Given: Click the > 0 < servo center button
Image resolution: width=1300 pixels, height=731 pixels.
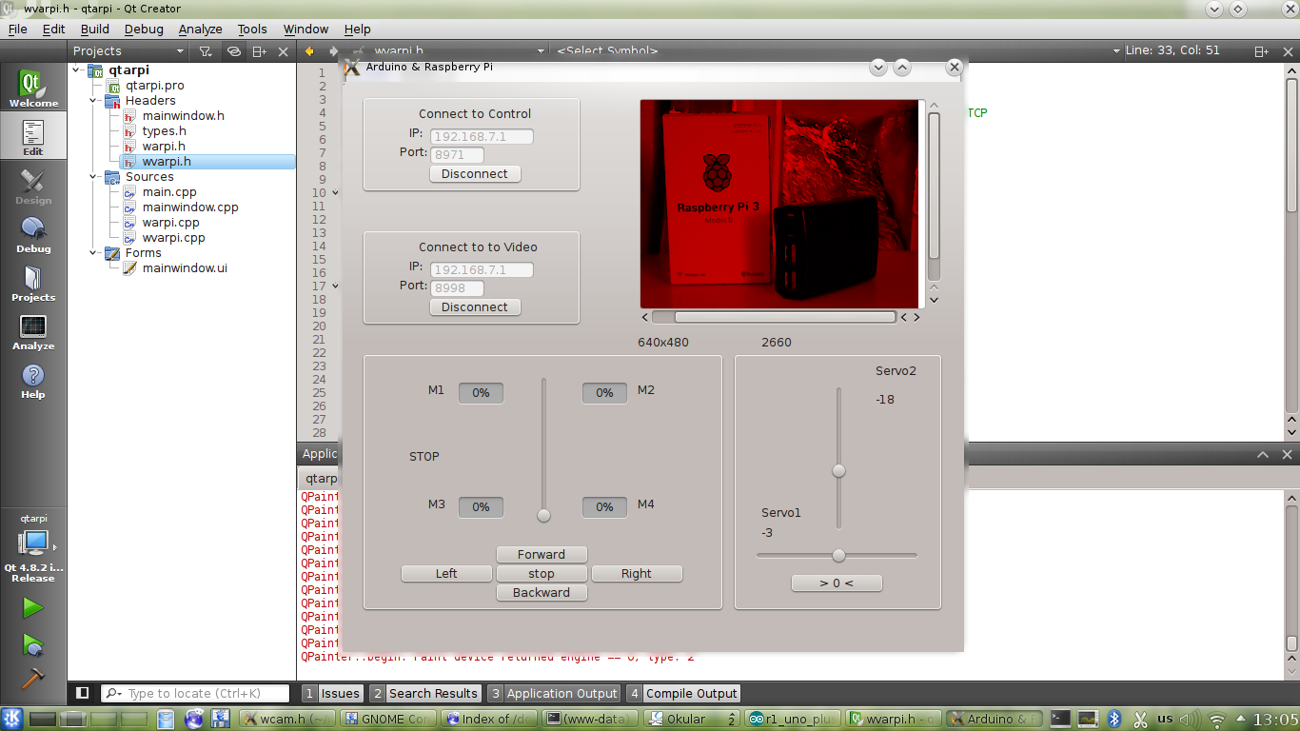Looking at the screenshot, I should (837, 583).
